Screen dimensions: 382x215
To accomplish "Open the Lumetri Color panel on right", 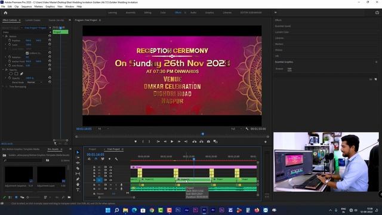I will 282,32.
